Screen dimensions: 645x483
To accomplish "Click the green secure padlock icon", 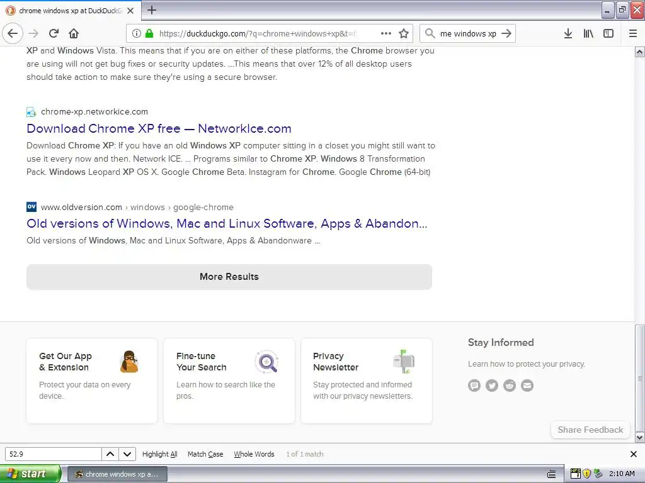I will click(149, 33).
